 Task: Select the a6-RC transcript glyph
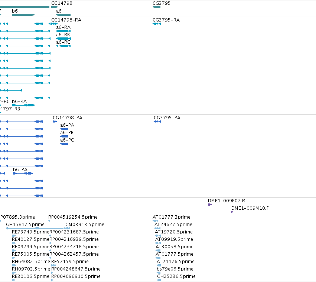63,46
